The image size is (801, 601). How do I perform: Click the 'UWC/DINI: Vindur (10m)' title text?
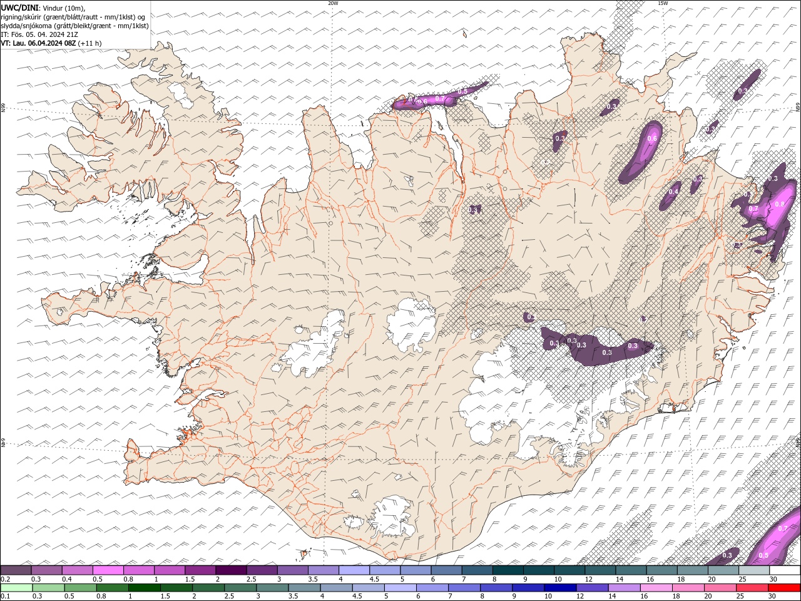tap(43, 8)
